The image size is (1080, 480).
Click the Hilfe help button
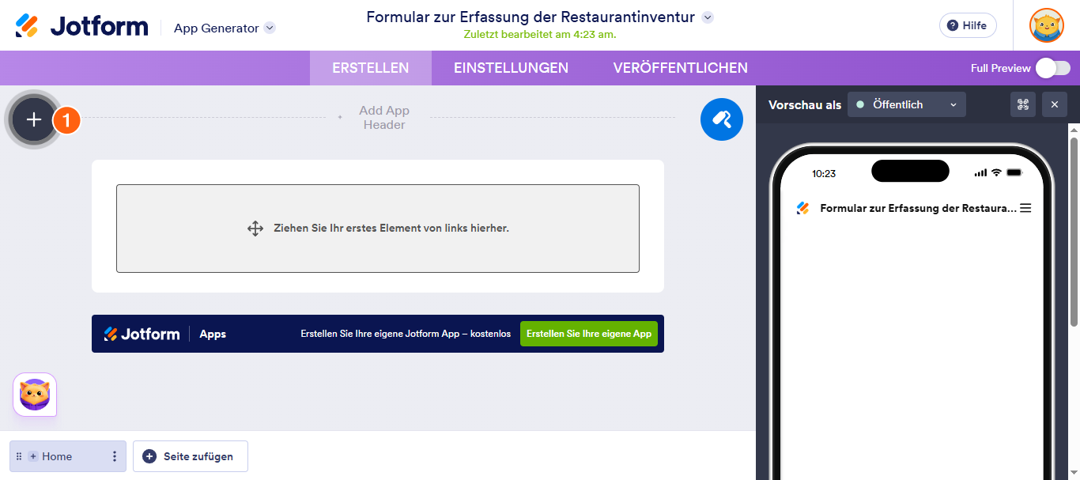coord(968,25)
